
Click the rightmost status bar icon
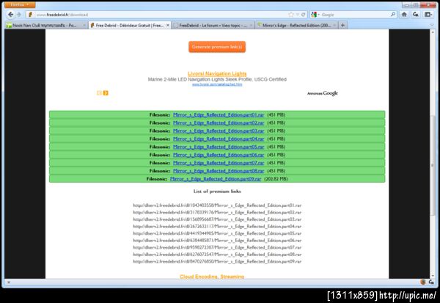coord(431,282)
